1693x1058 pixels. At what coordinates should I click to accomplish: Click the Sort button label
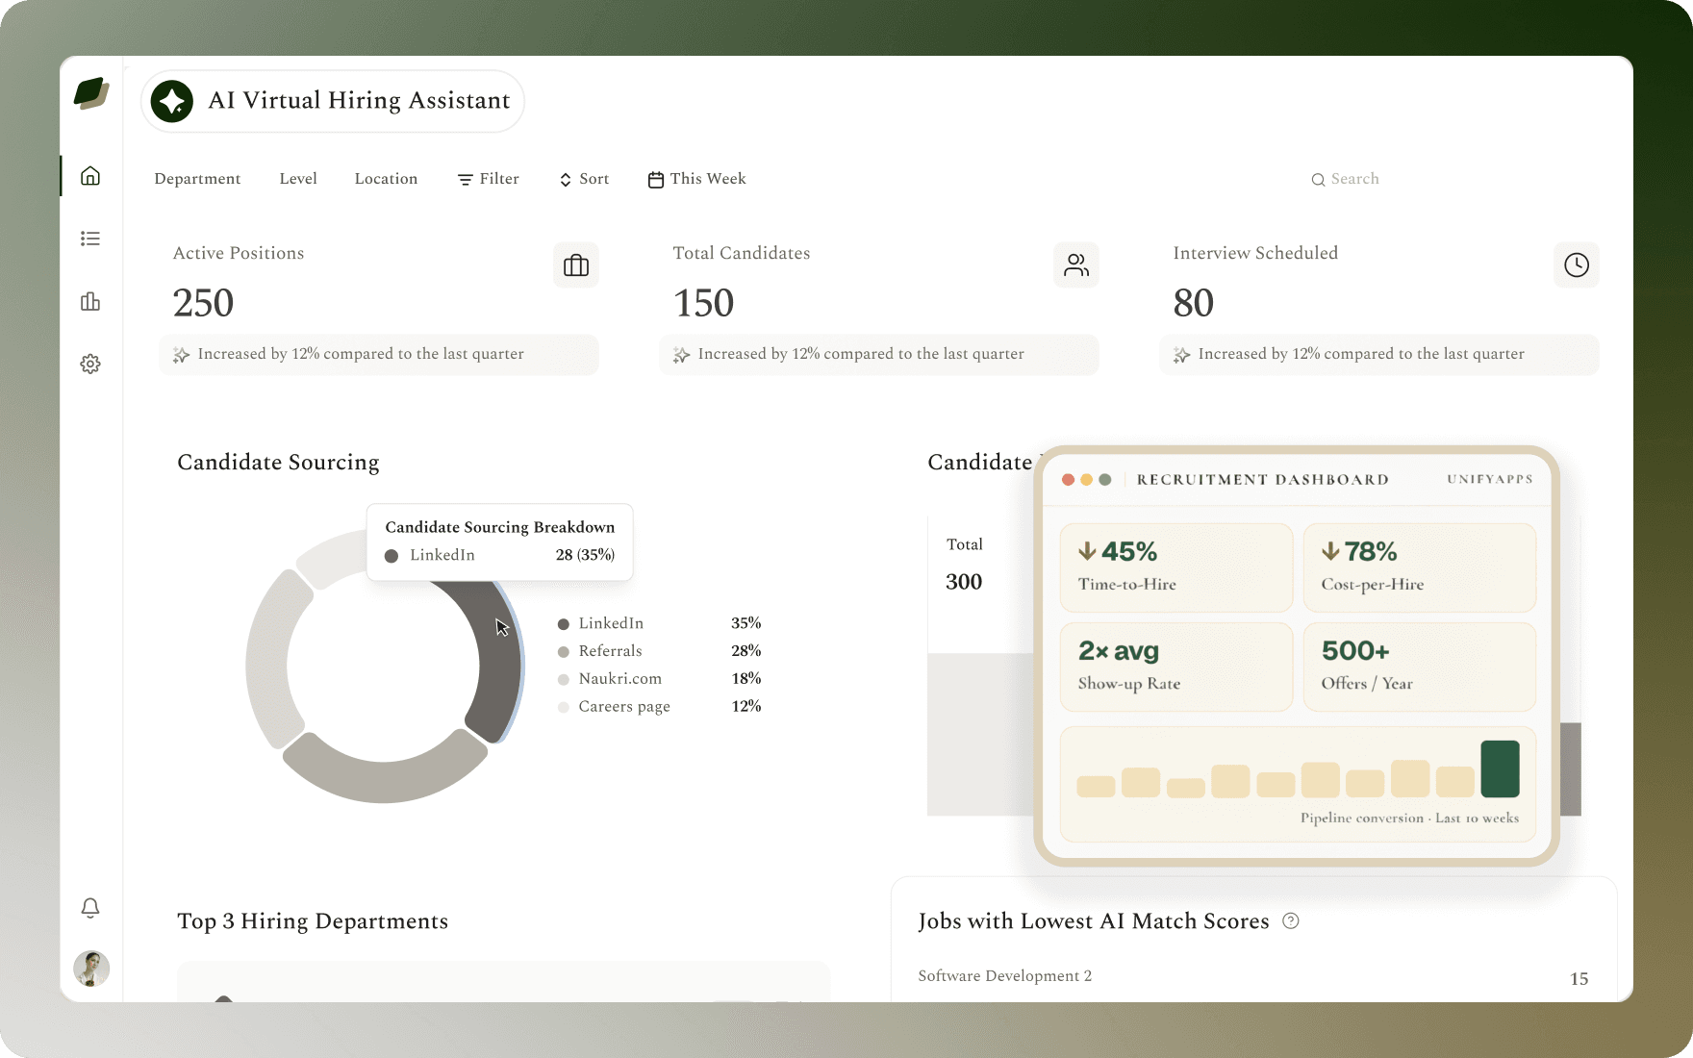coord(594,179)
